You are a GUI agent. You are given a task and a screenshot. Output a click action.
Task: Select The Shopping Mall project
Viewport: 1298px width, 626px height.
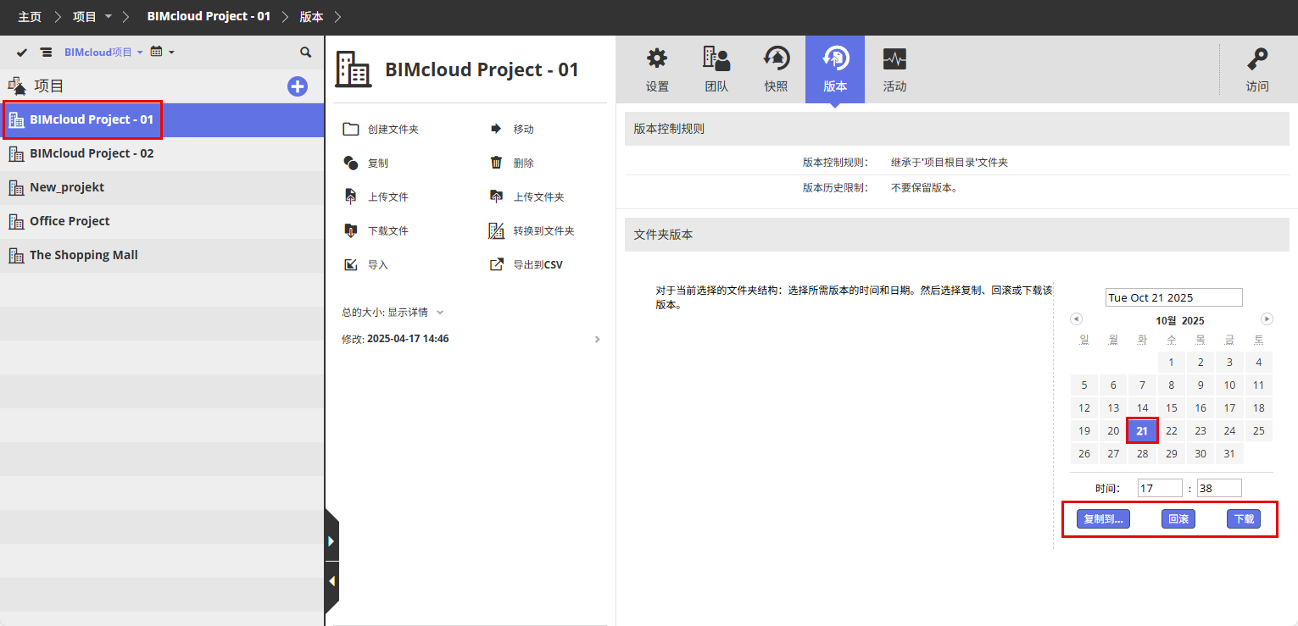point(162,255)
